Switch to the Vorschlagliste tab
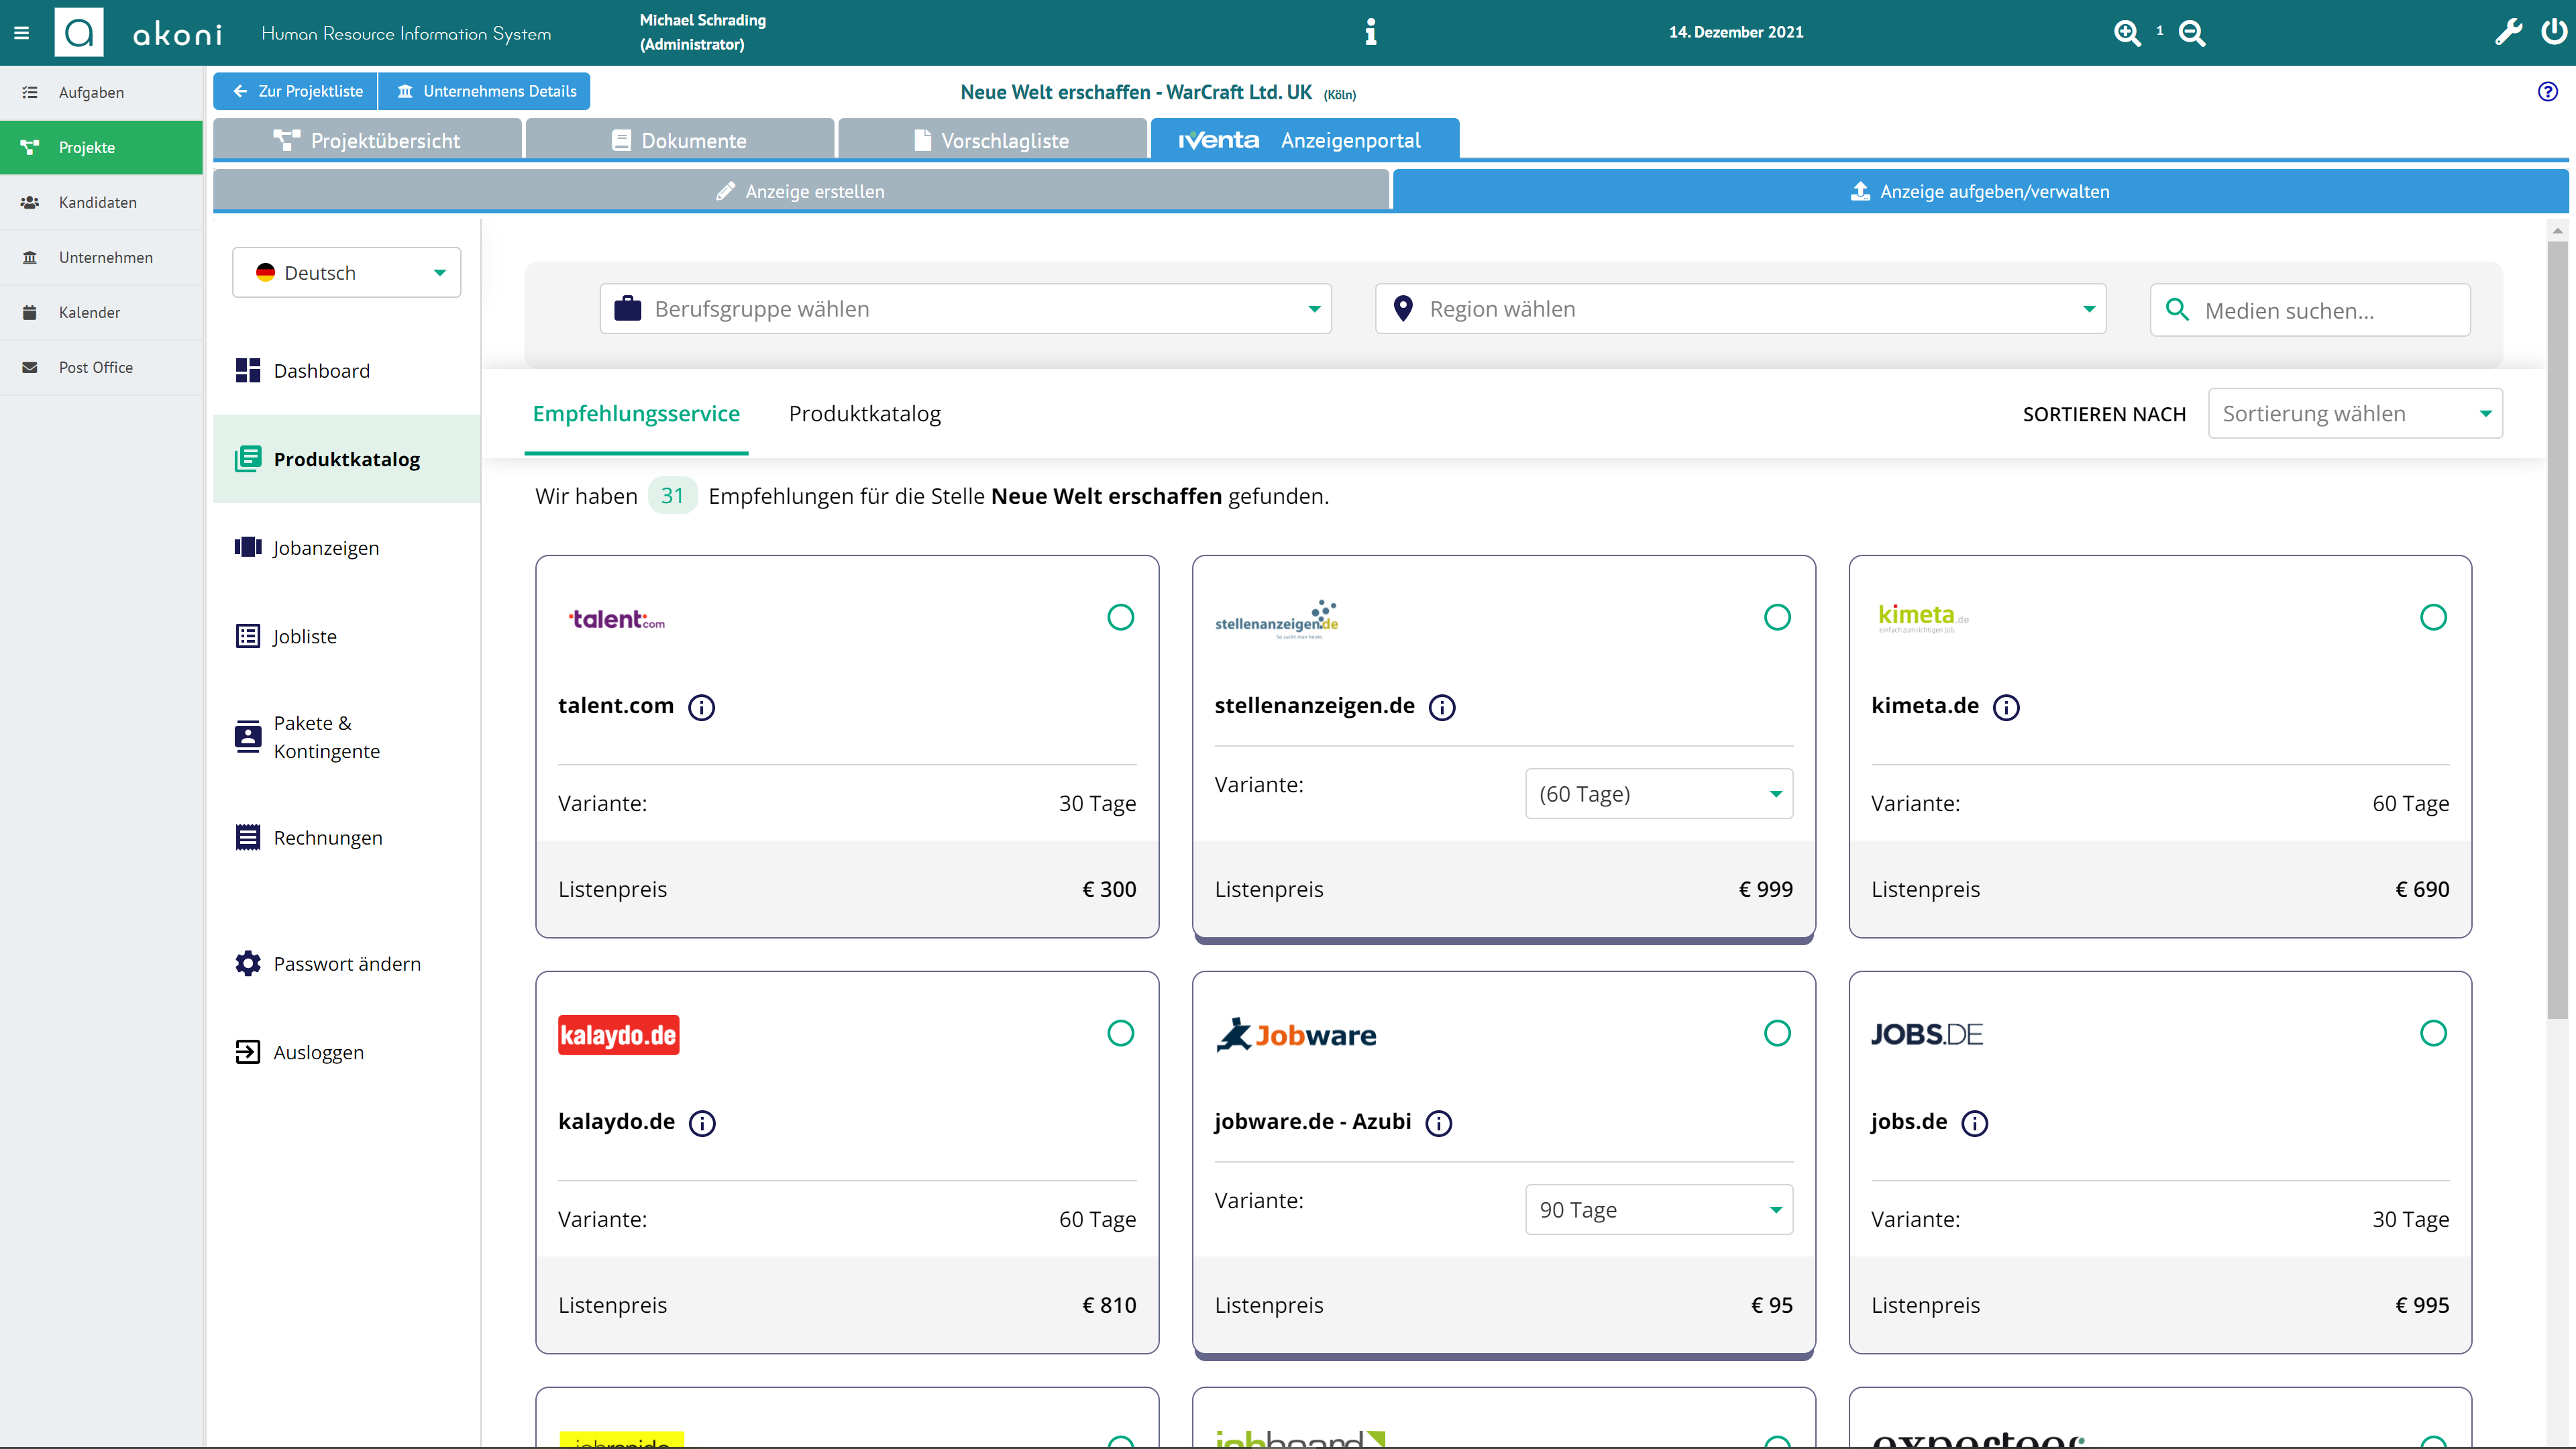 (x=992, y=140)
